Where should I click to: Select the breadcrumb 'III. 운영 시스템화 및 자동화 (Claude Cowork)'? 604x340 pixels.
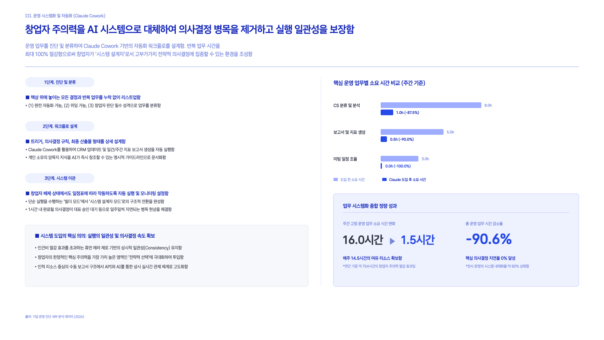tap(65, 16)
